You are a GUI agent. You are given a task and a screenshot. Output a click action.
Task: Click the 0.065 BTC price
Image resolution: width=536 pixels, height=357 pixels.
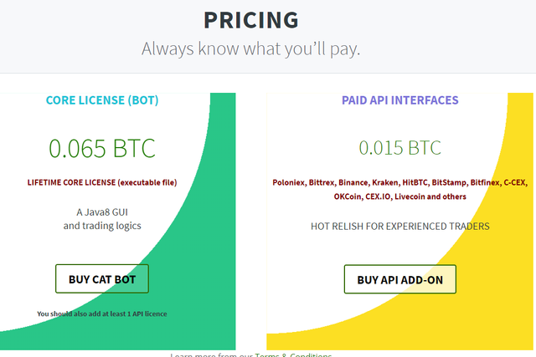click(102, 148)
